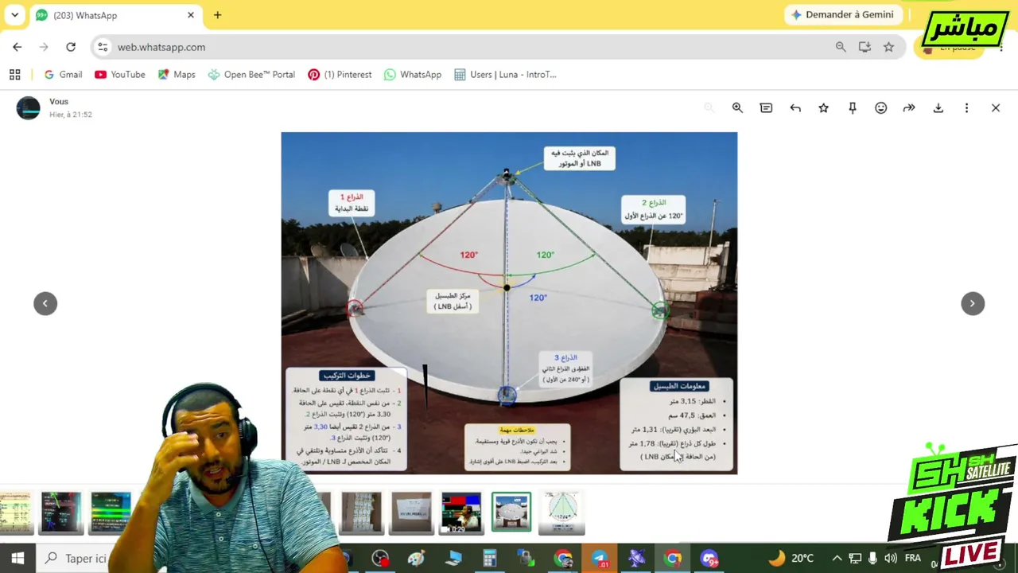Select the second thumbnail with dark spectrum screen

pyautogui.click(x=61, y=513)
